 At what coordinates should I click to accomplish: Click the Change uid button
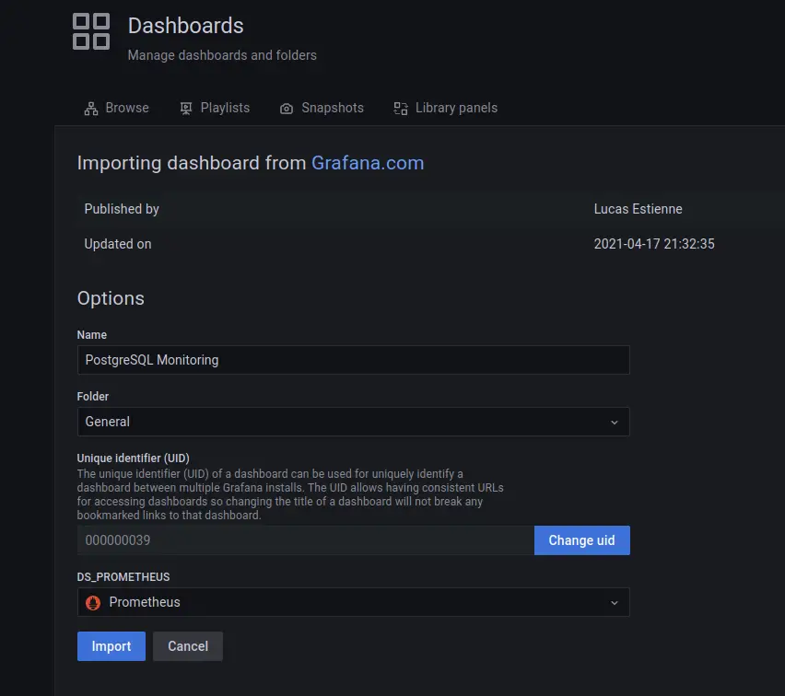click(581, 540)
